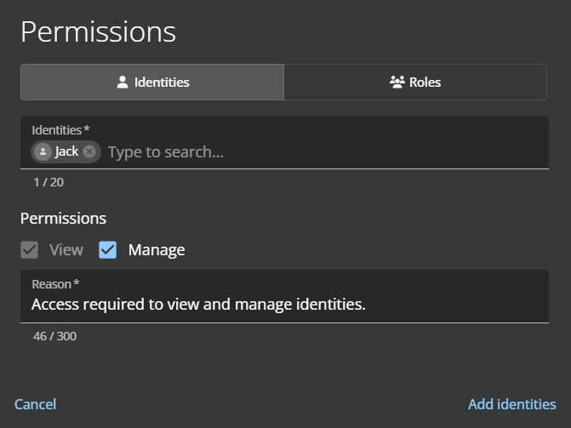The width and height of the screenshot is (571, 428).
Task: Click the Manage checkbox label text
Action: click(157, 250)
